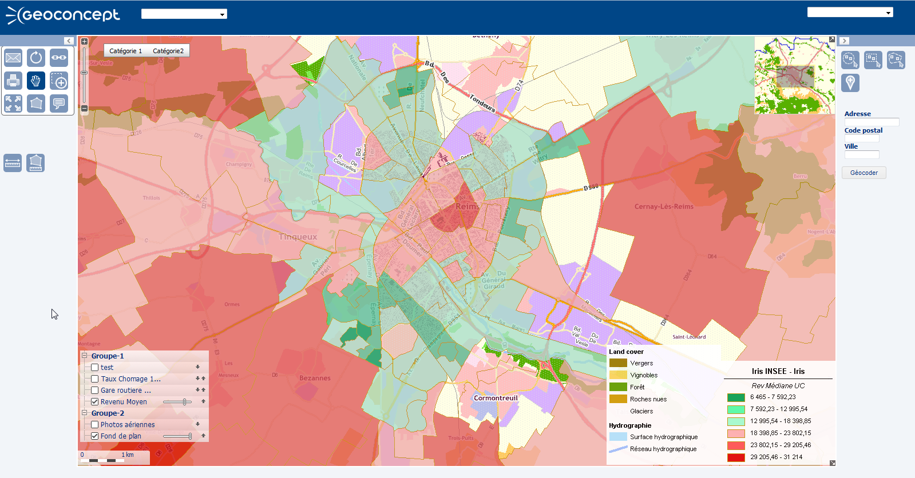915x478 pixels.
Task: Click the 29 205,46 - 31 214 red swatch
Action: pos(736,457)
